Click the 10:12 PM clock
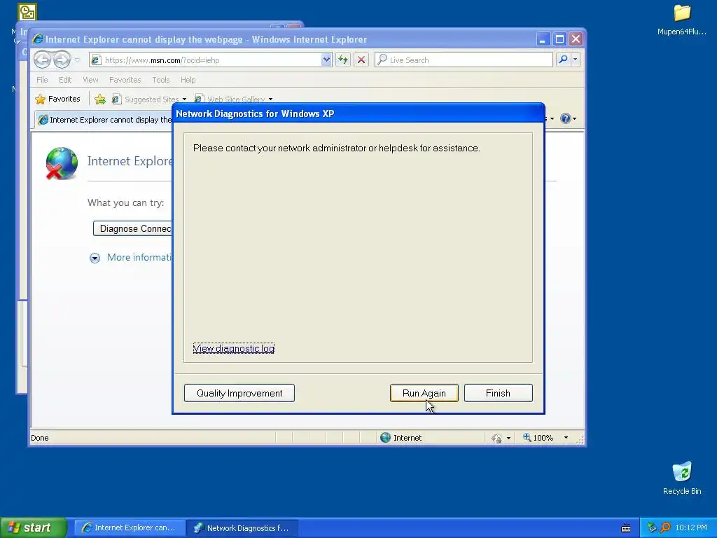Screen dimensions: 717x538 [x=691, y=527]
